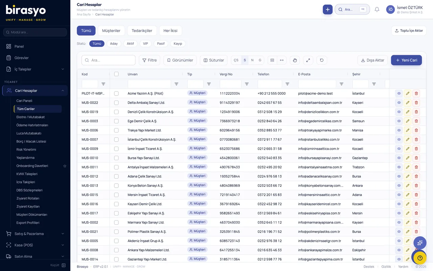Image resolution: width=433 pixels, height=271 pixels.
Task: Open Risk Yönetimi in the sidebar
Action: pos(26,149)
